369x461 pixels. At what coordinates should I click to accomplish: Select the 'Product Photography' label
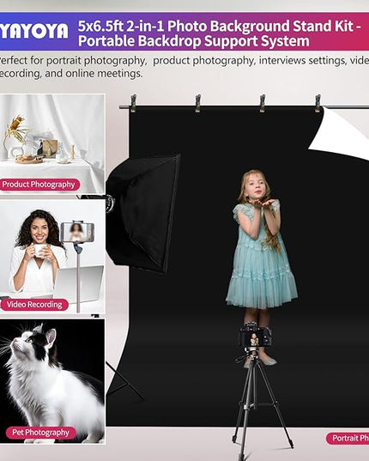[39, 185]
